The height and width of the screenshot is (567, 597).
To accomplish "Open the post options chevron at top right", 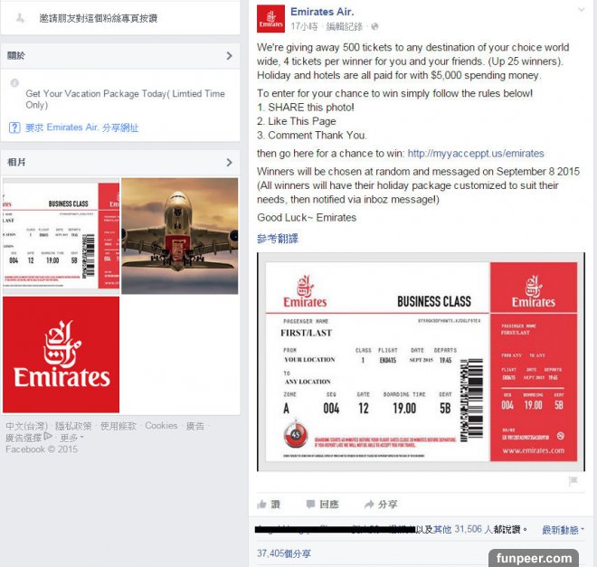I will coord(581,10).
